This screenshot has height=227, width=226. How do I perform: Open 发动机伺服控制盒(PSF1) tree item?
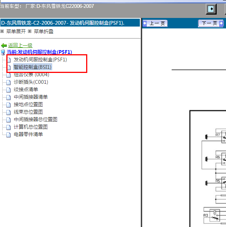pyautogui.click(x=40, y=59)
